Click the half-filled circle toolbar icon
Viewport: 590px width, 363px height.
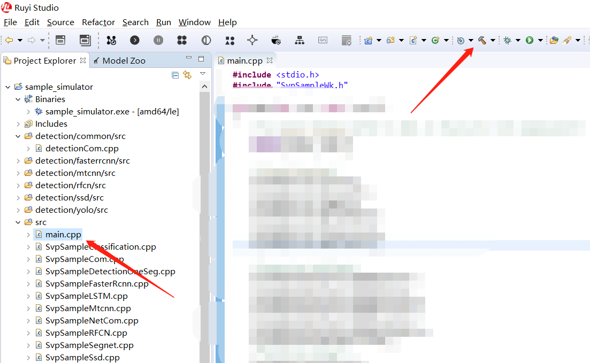206,40
